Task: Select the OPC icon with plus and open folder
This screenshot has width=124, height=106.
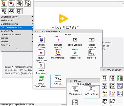Action: point(112,94)
